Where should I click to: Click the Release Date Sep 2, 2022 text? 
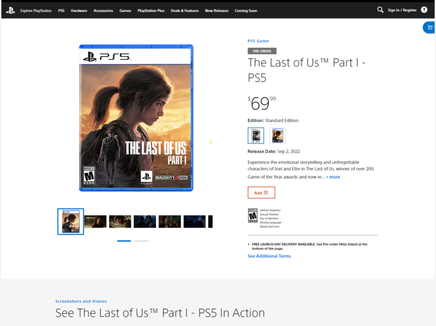pos(274,151)
